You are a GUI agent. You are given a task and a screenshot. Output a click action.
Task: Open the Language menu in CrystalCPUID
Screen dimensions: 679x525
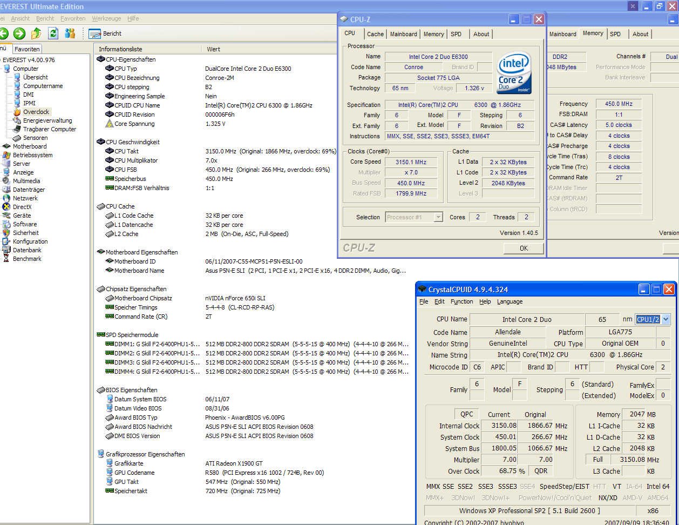(x=510, y=301)
